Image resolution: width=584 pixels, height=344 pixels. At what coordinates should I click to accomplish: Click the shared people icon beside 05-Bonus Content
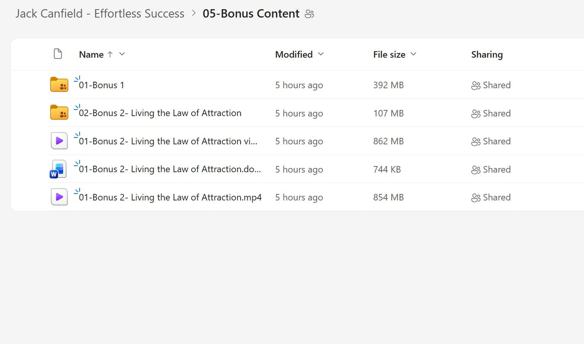[310, 14]
